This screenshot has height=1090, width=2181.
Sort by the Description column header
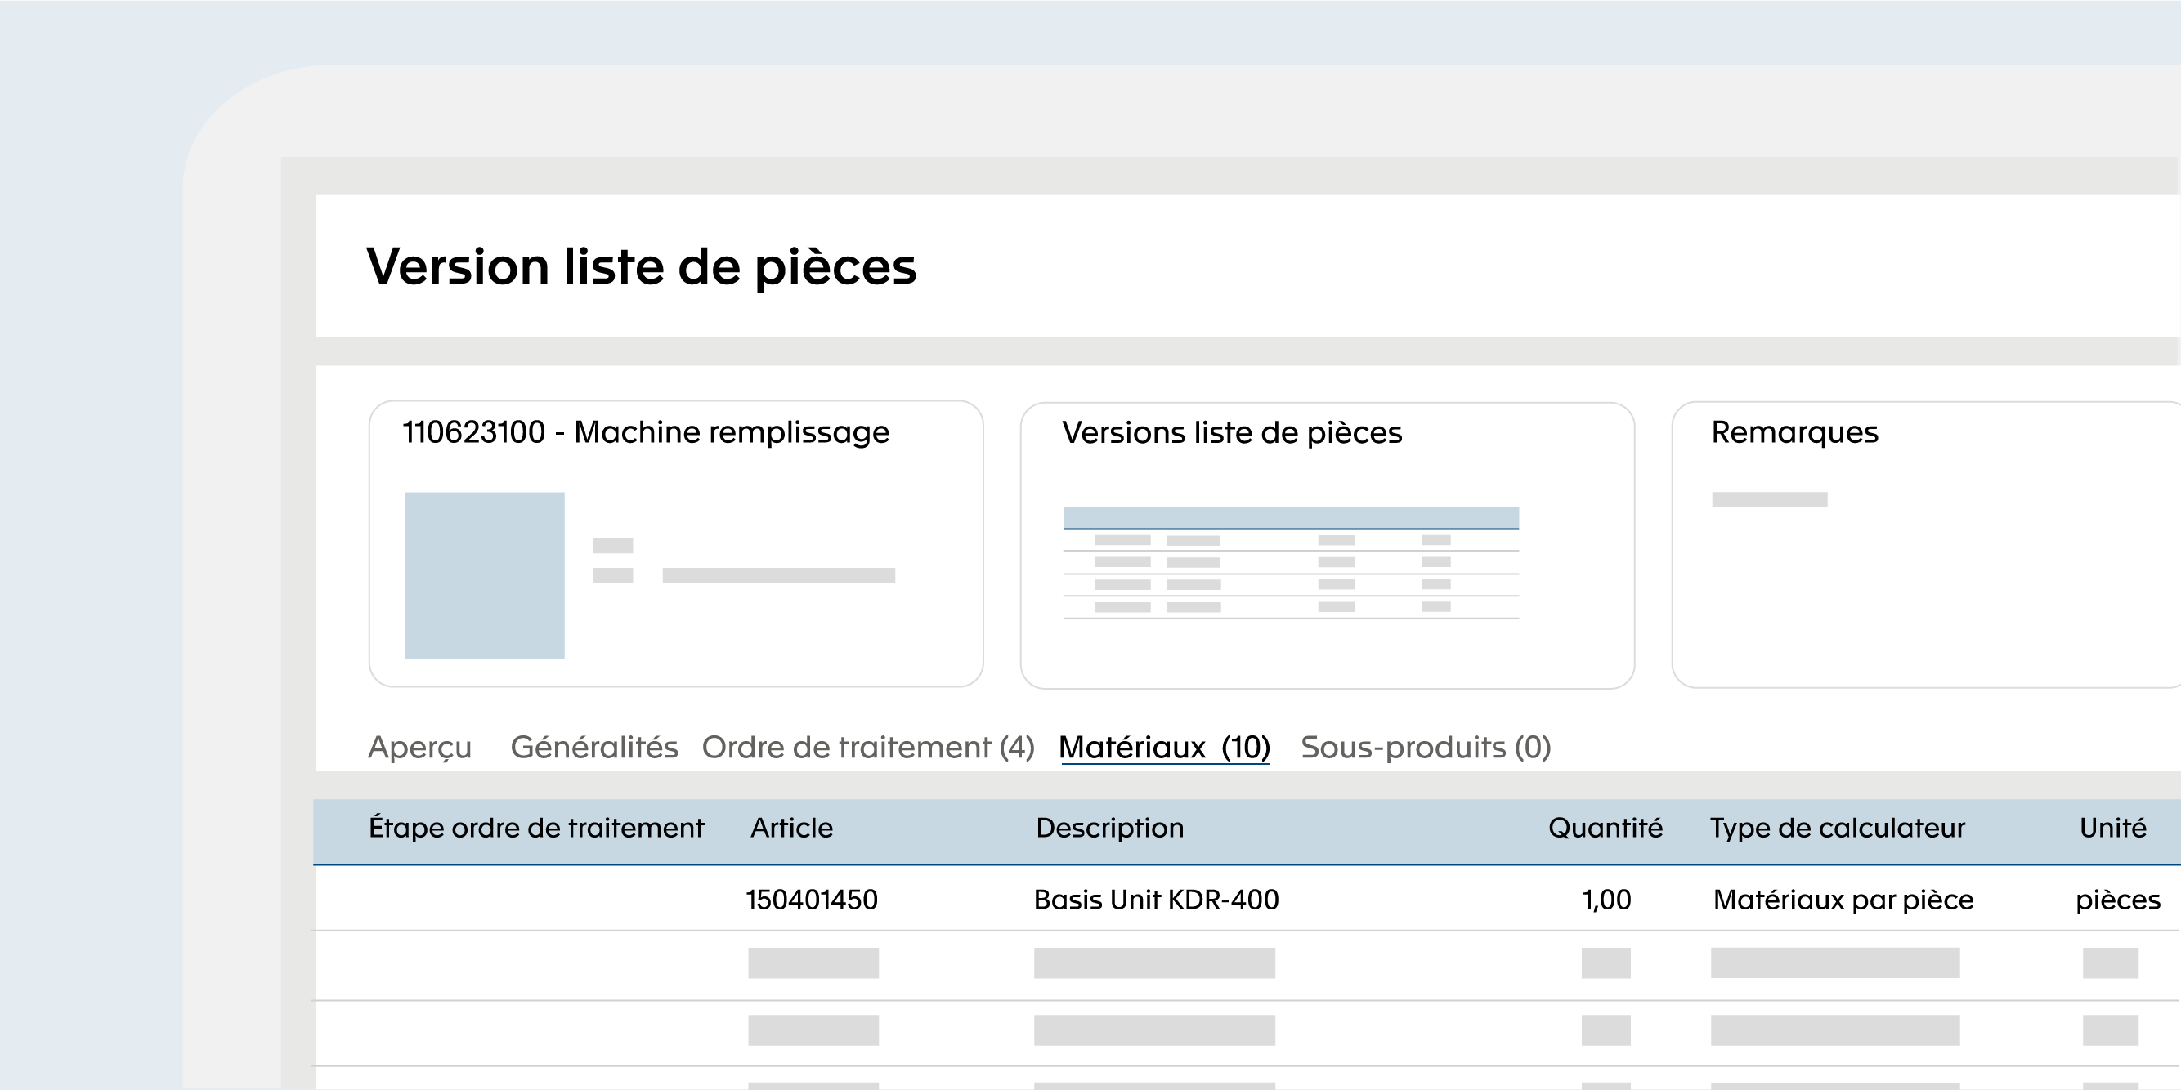point(1110,828)
